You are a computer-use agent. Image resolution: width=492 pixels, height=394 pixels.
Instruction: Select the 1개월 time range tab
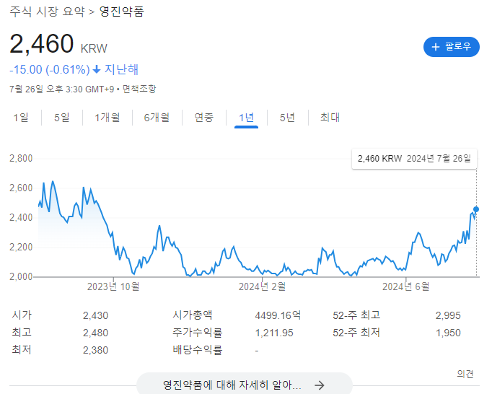107,118
